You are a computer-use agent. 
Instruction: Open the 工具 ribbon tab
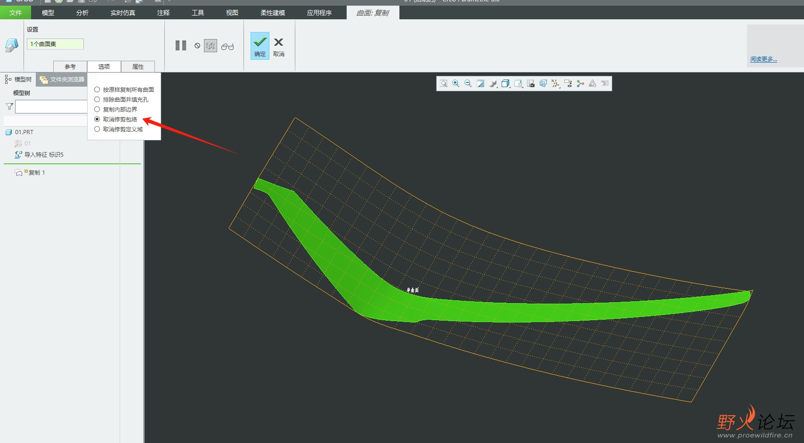198,13
